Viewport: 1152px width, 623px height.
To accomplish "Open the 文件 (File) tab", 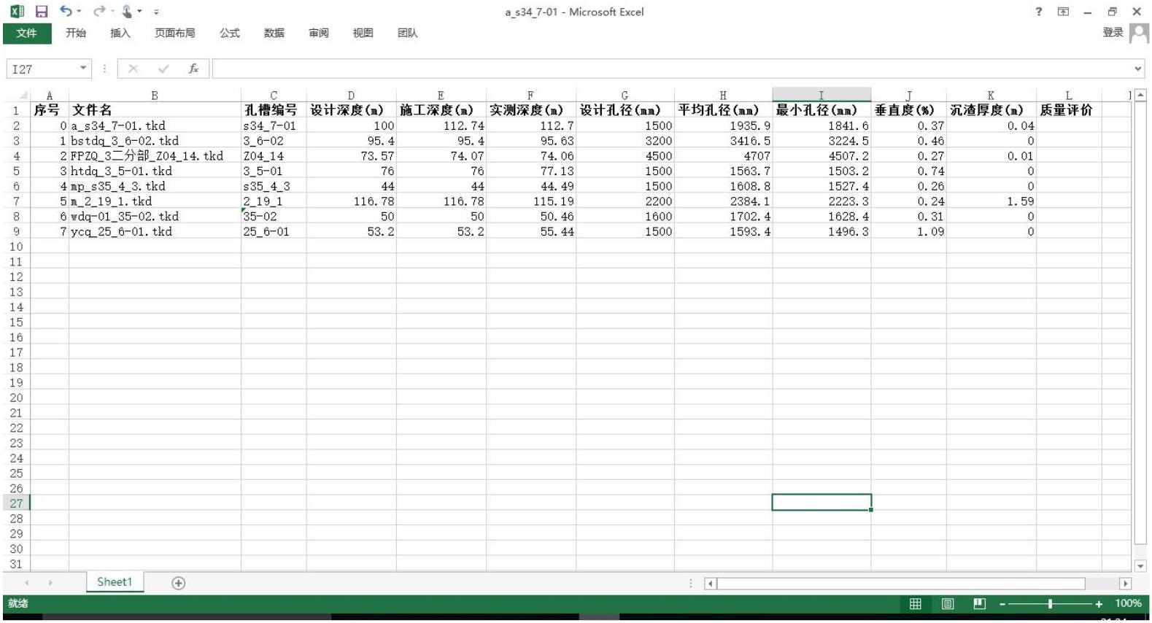I will tap(27, 33).
